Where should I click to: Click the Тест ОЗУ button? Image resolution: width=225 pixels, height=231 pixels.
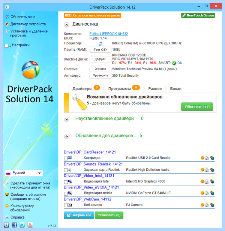[100, 50]
